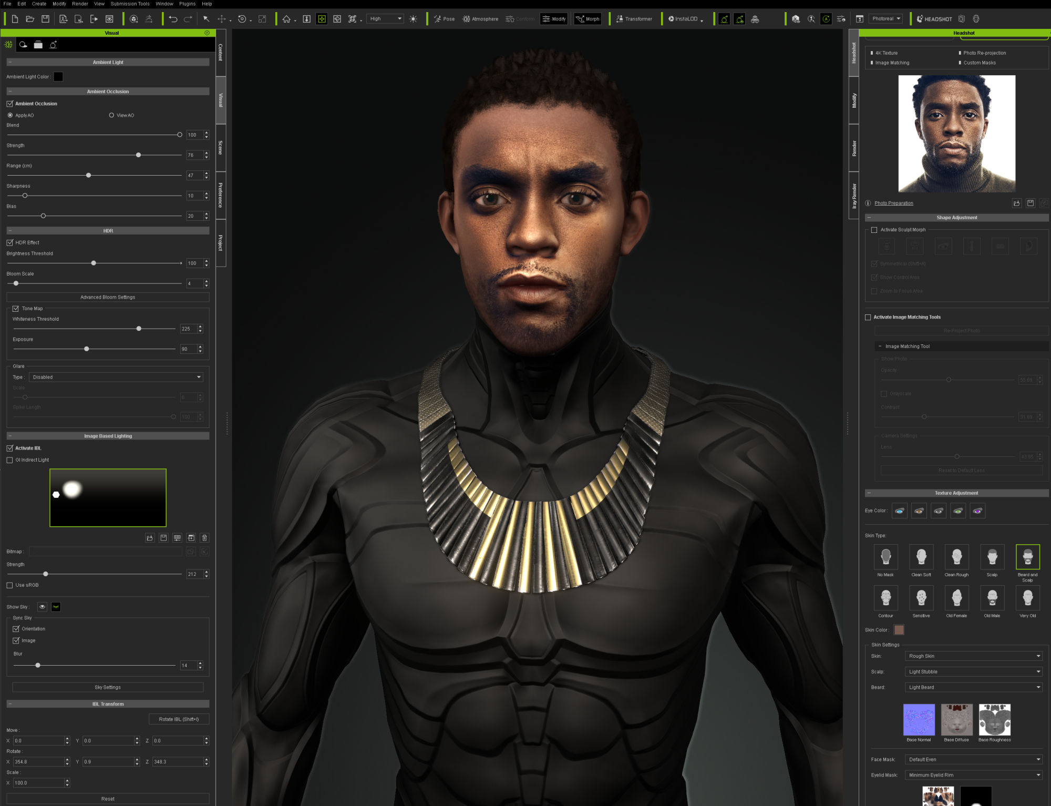Switch to the Content side tab
The height and width of the screenshot is (806, 1051).
tap(221, 53)
